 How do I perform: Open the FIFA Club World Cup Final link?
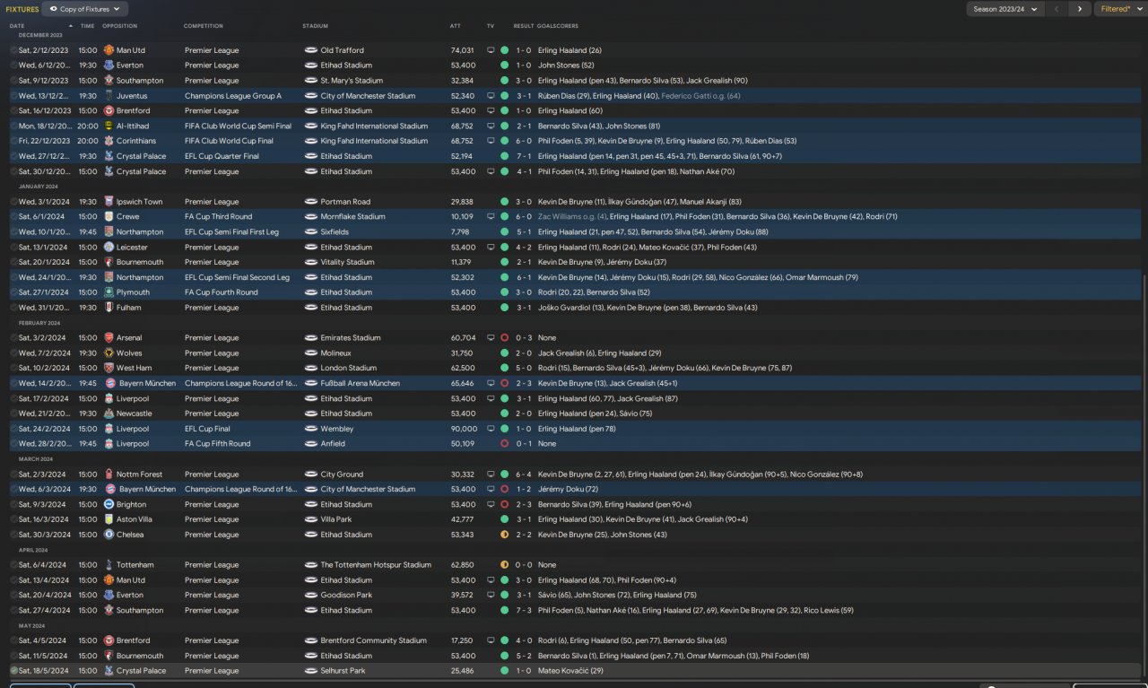point(229,141)
